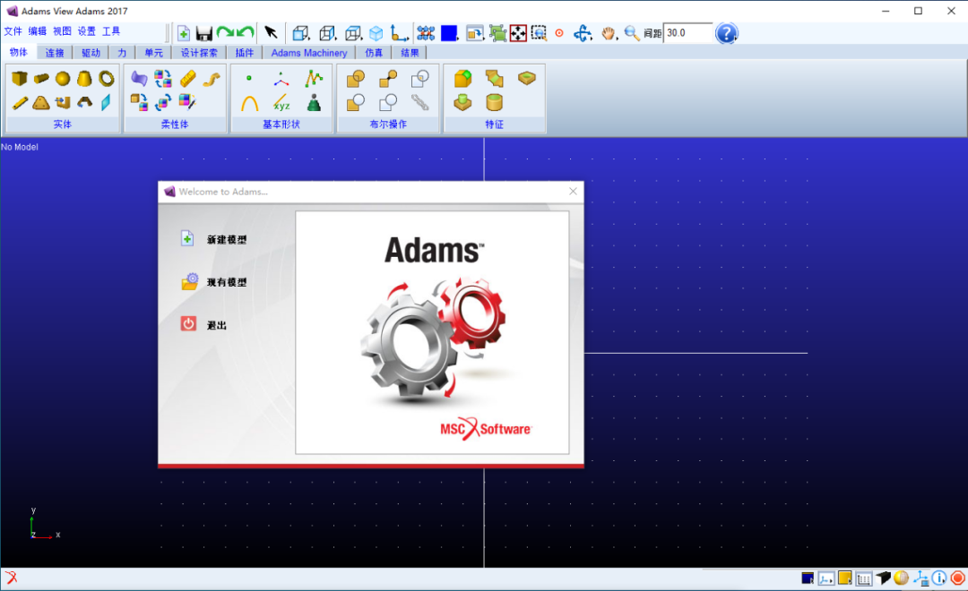Viewport: 968px width, 591px height.
Task: Pick the arc curve tool
Action: [x=249, y=102]
